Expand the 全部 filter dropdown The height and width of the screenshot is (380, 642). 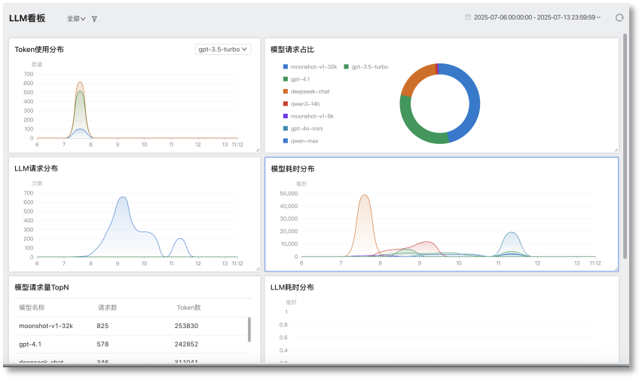[75, 19]
